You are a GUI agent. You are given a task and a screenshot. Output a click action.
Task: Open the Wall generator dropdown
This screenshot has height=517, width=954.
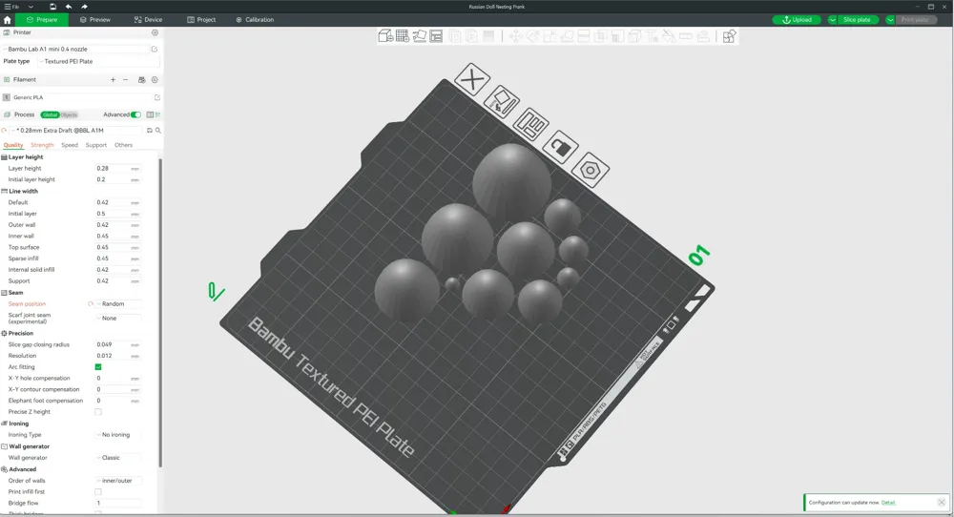pyautogui.click(x=118, y=458)
